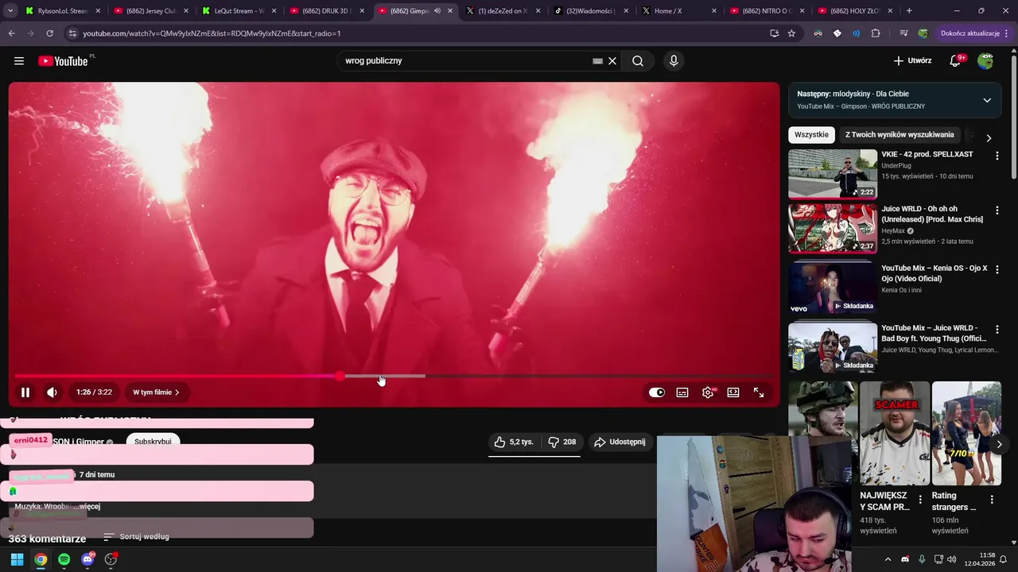The width and height of the screenshot is (1018, 572).
Task: Click the Utwórz create button
Action: [912, 61]
